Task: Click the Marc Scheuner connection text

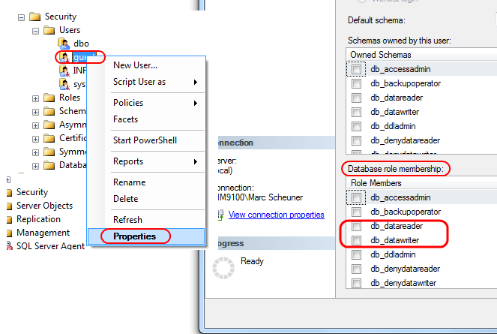Action: point(260,197)
